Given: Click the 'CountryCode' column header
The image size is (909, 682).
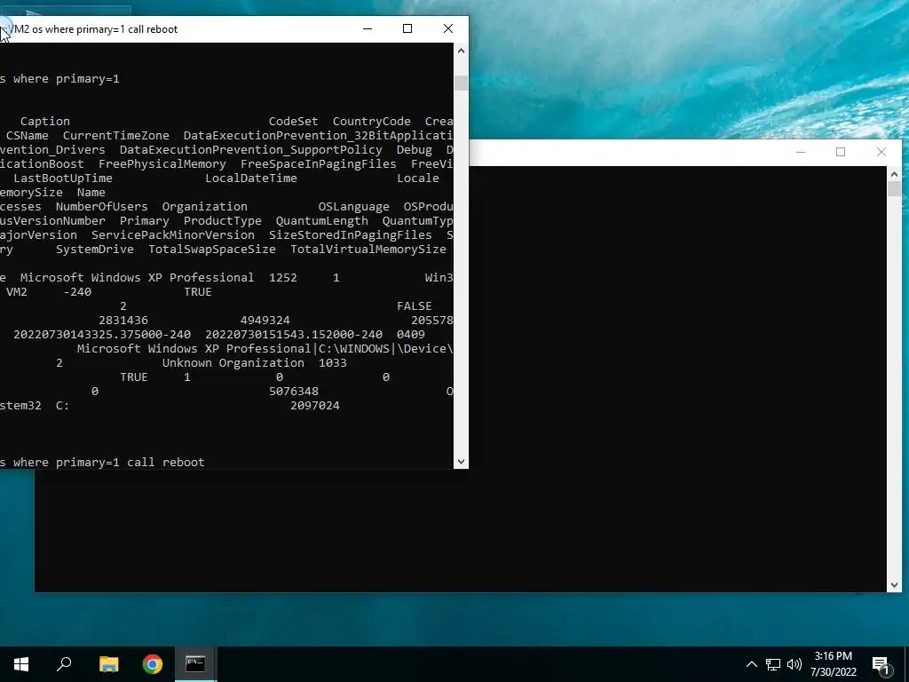Looking at the screenshot, I should 372,121.
